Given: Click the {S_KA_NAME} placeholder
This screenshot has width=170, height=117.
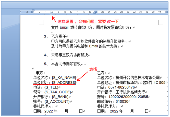Looking at the screenshot, I should coord(64,78).
